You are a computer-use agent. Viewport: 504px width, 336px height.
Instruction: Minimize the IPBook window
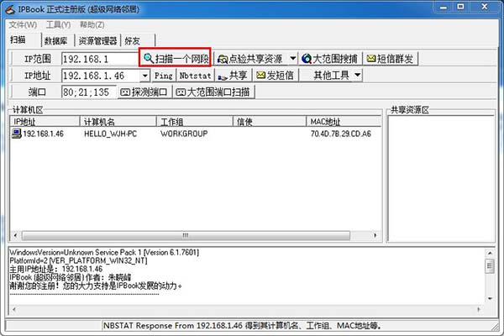[444, 7]
